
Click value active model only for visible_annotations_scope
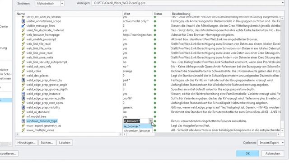[135, 21]
